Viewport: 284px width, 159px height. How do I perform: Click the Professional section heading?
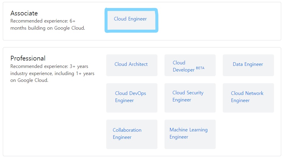point(28,58)
